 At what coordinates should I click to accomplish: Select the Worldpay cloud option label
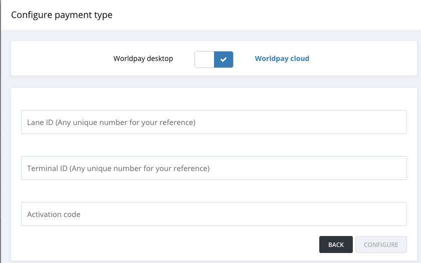pos(282,58)
